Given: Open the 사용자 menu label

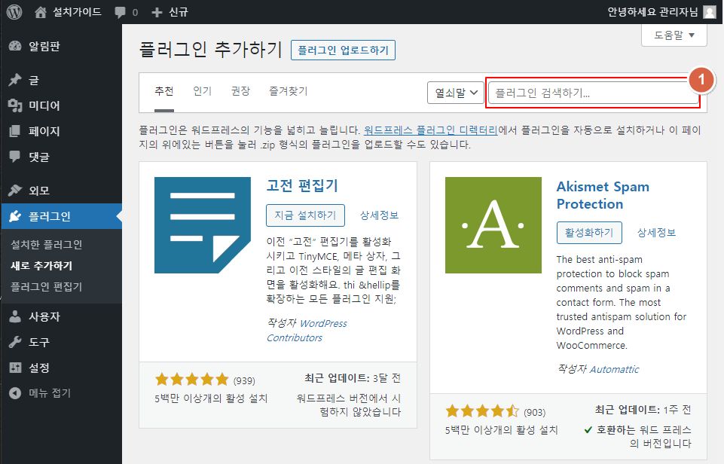Looking at the screenshot, I should click(x=44, y=316).
